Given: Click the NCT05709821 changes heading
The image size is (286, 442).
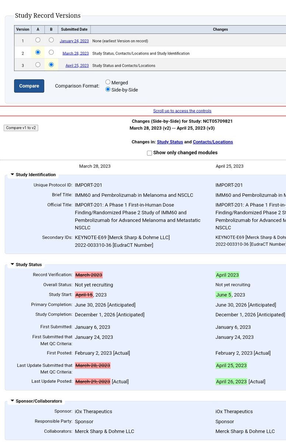Looking at the screenshot, I should tap(182, 121).
